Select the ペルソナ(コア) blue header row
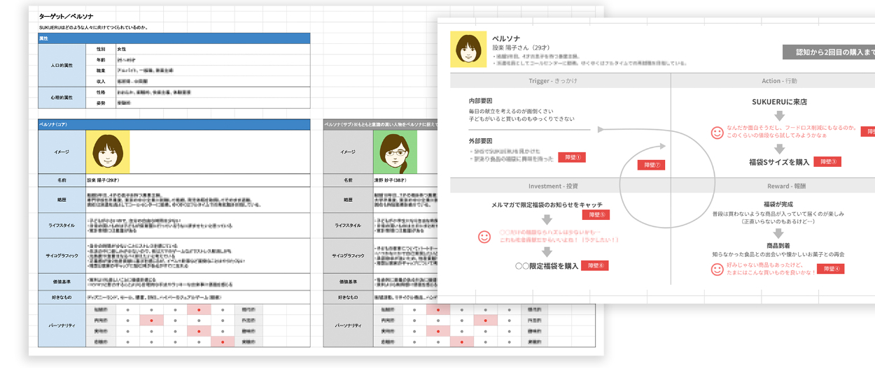875x368 pixels. [174, 124]
